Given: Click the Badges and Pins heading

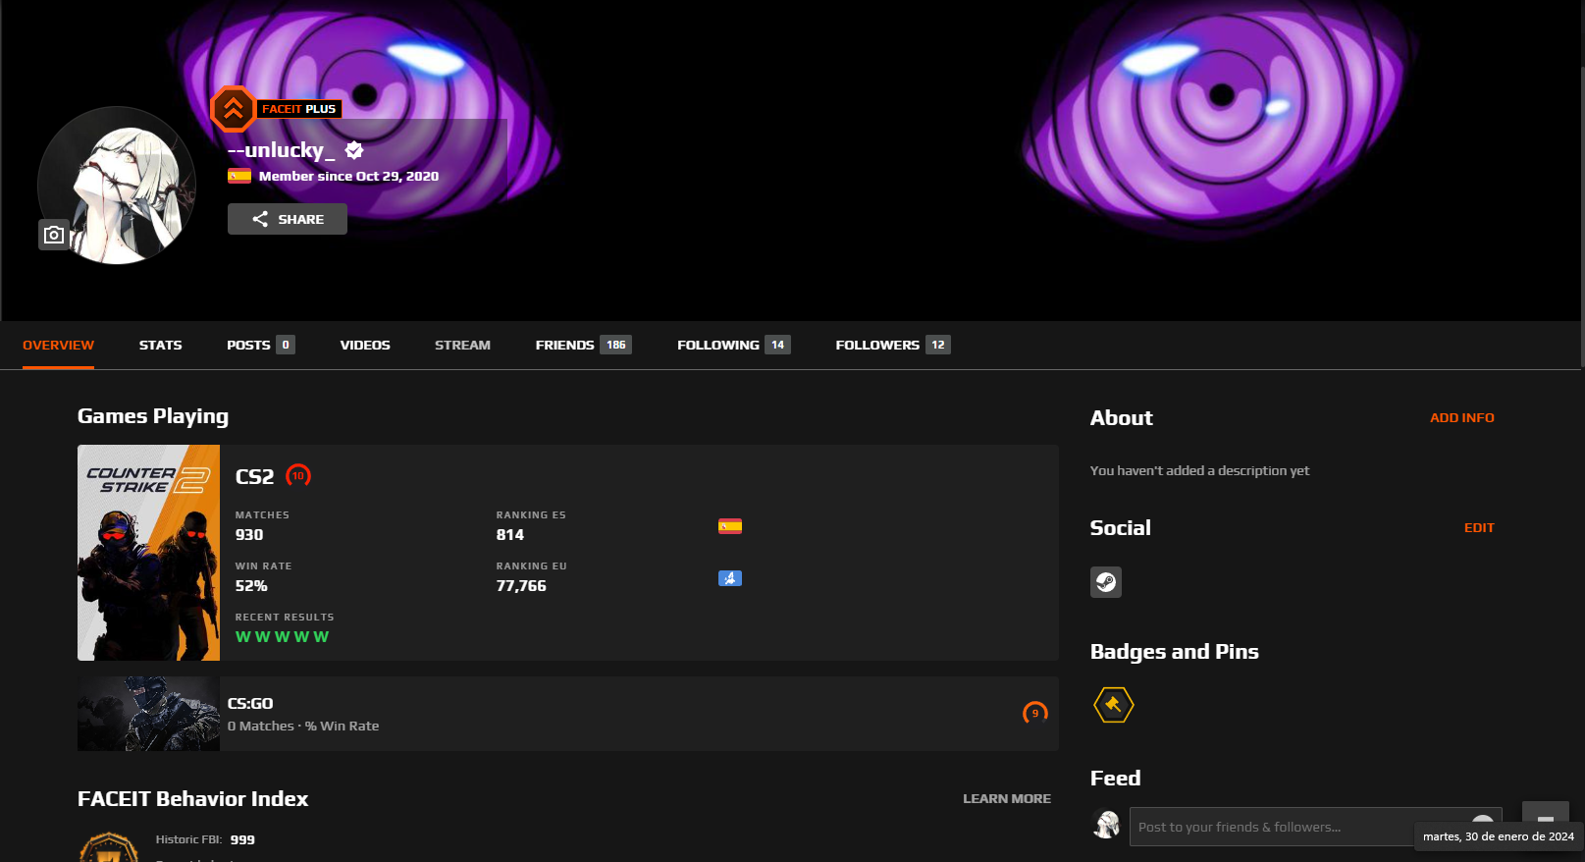Looking at the screenshot, I should (x=1175, y=652).
